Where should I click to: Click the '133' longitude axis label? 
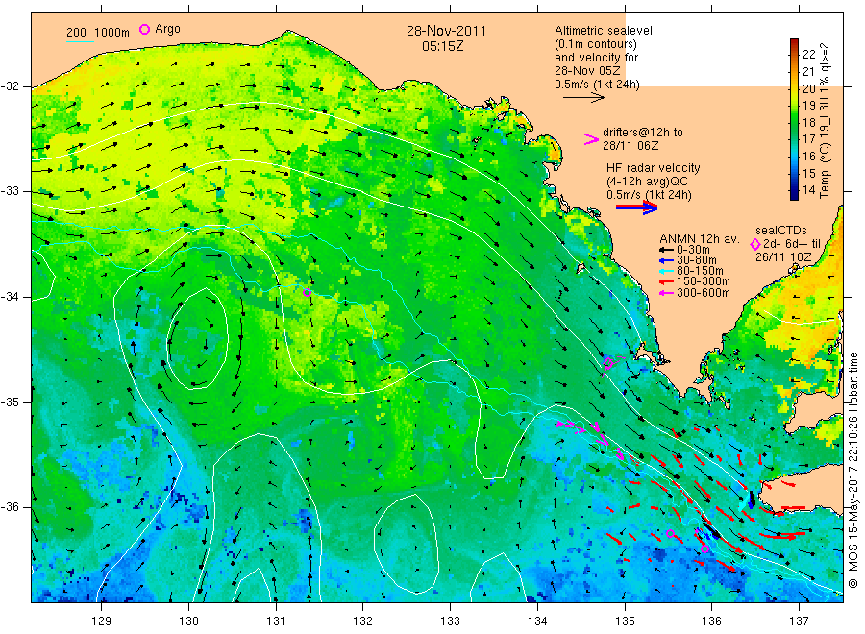[x=450, y=622]
